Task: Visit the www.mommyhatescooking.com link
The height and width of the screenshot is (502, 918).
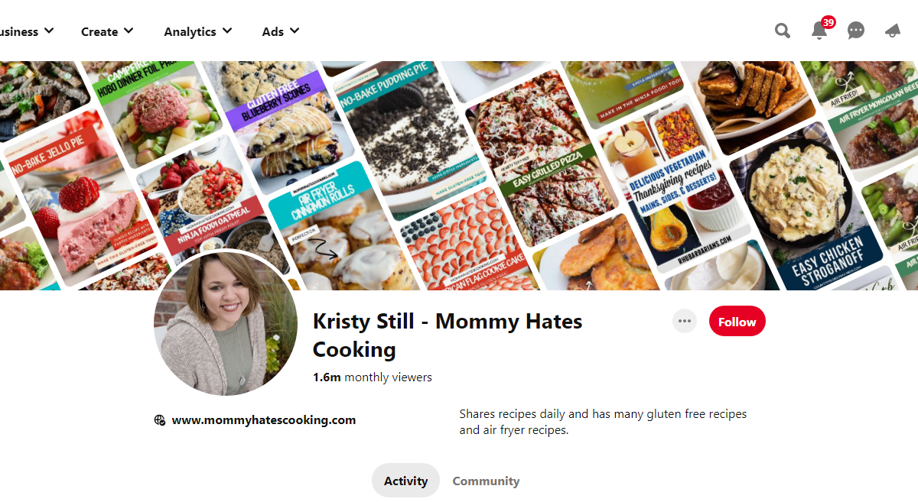Action: (264, 419)
